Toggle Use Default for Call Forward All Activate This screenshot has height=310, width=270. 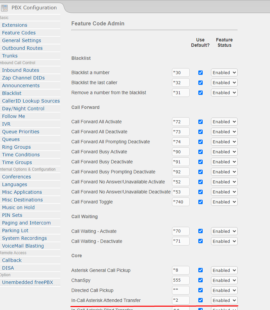[200, 122]
